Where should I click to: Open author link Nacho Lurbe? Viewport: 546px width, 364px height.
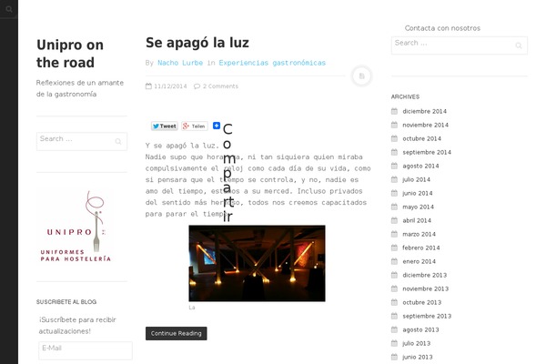coord(180,63)
